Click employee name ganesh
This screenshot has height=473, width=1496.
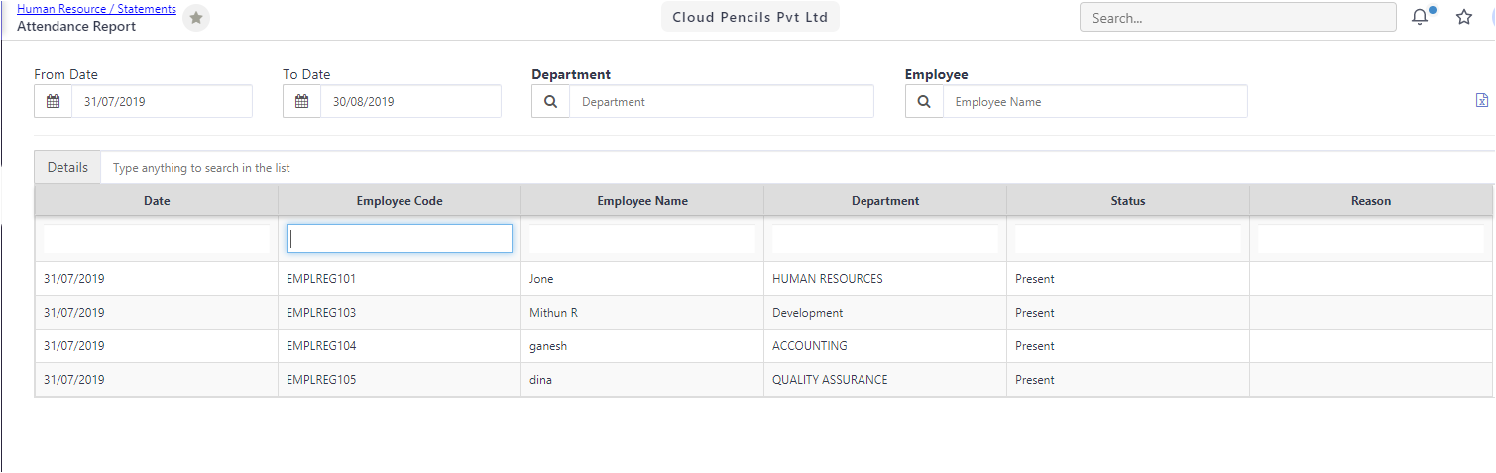548,346
